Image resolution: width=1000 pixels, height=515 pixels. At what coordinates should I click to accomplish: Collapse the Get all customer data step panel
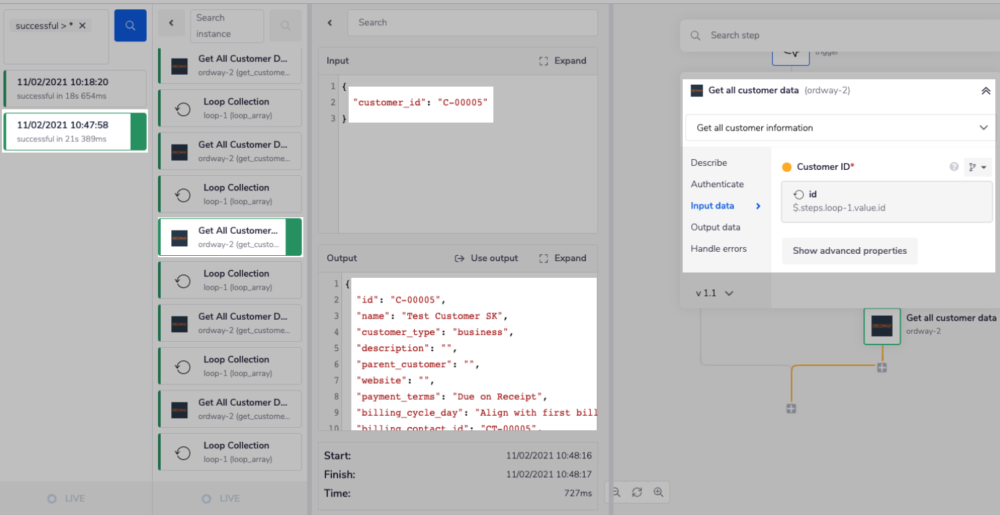986,90
